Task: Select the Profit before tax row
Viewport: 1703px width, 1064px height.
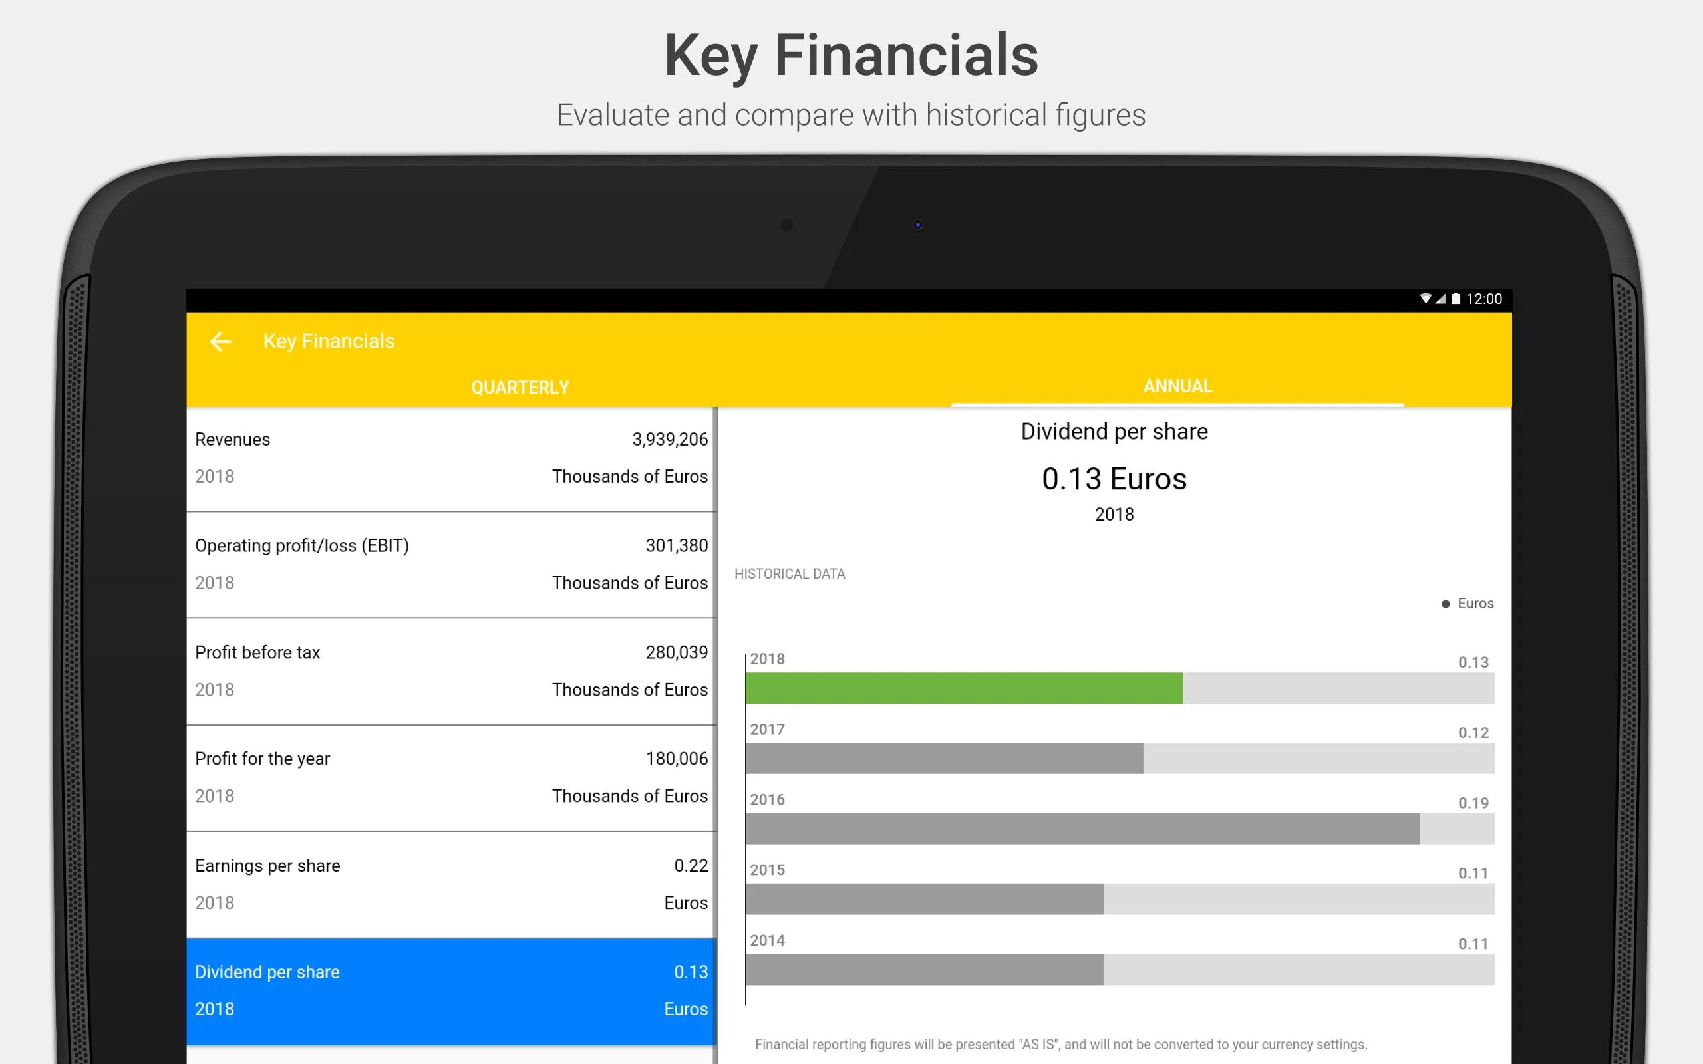Action: (451, 672)
